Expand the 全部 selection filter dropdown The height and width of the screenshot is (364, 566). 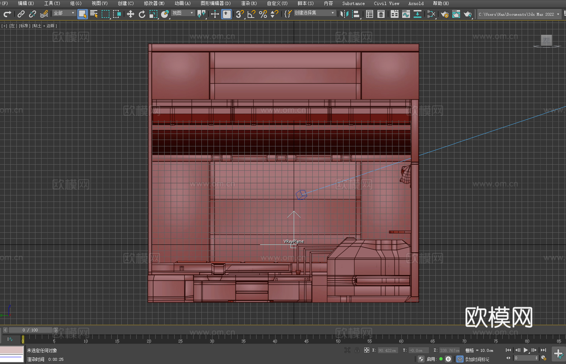click(x=64, y=13)
